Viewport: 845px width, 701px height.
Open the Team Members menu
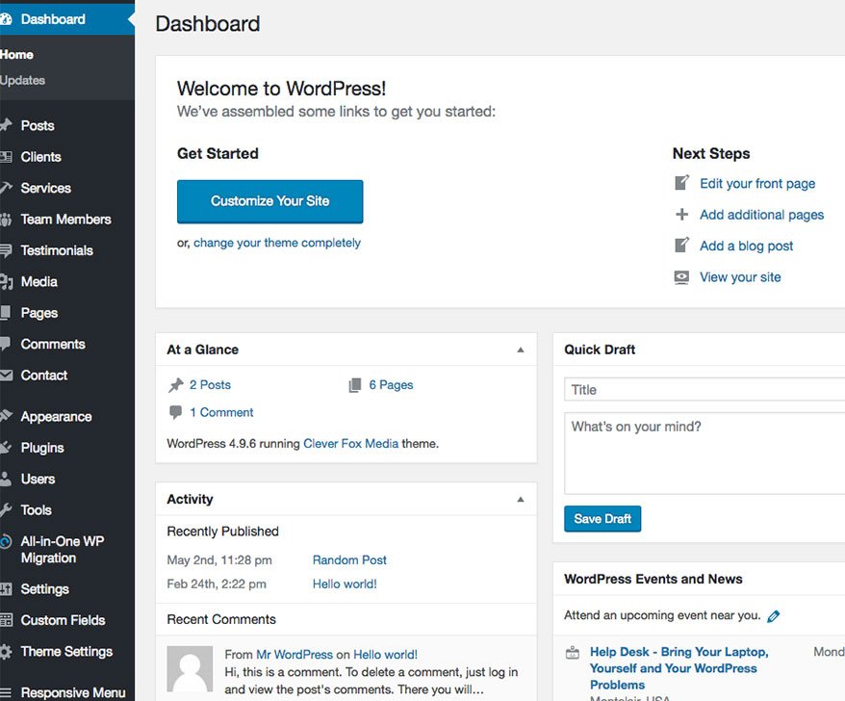point(67,220)
